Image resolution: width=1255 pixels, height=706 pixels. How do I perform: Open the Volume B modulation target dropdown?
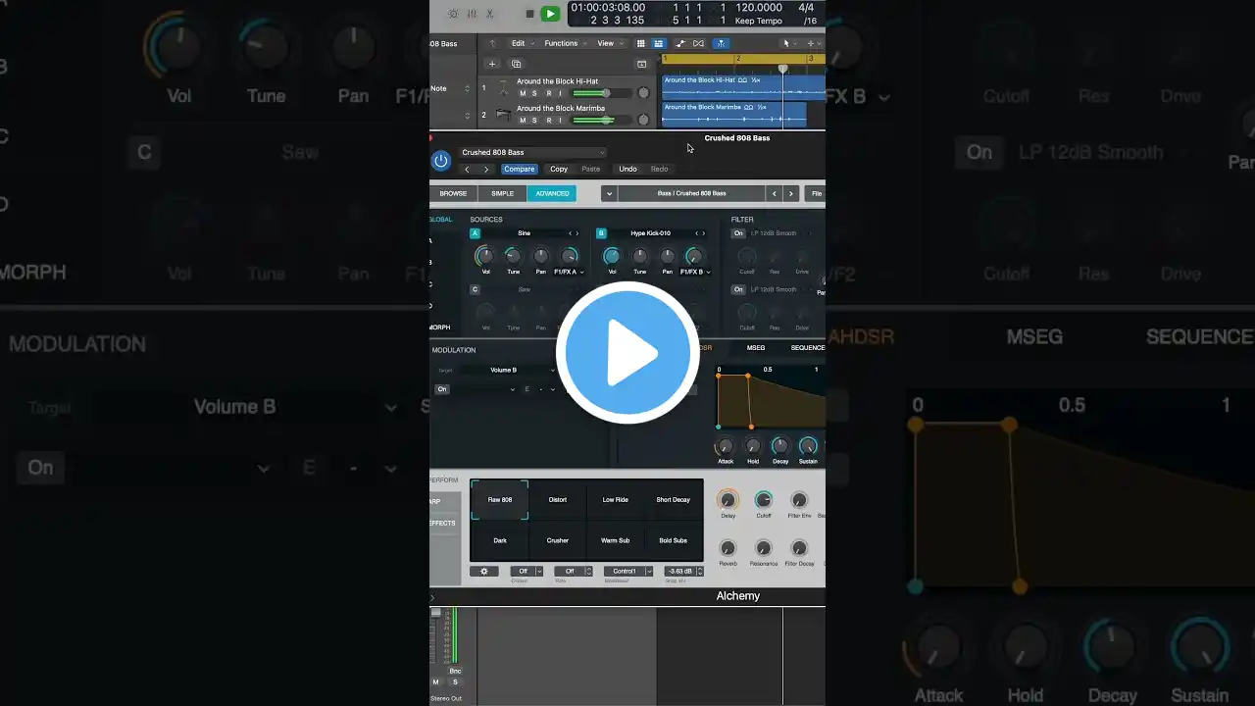[x=508, y=370]
